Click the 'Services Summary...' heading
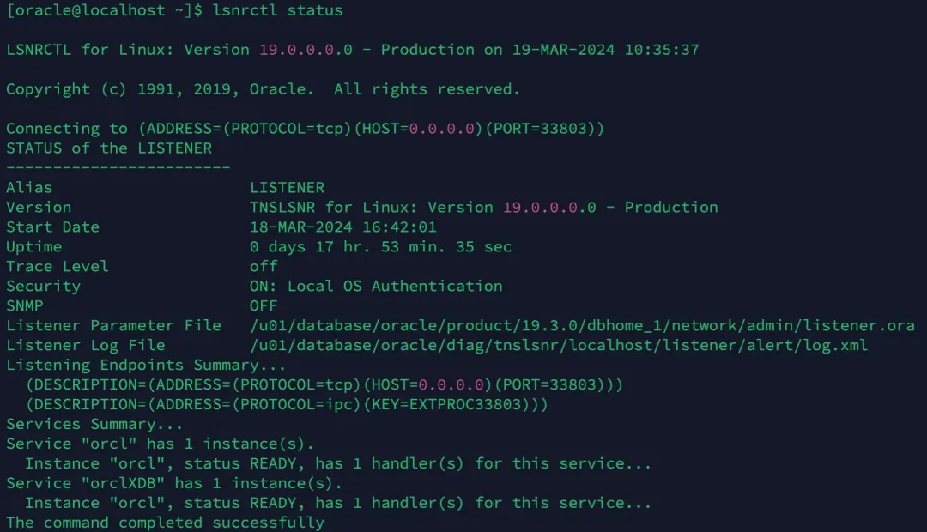 tap(94, 425)
